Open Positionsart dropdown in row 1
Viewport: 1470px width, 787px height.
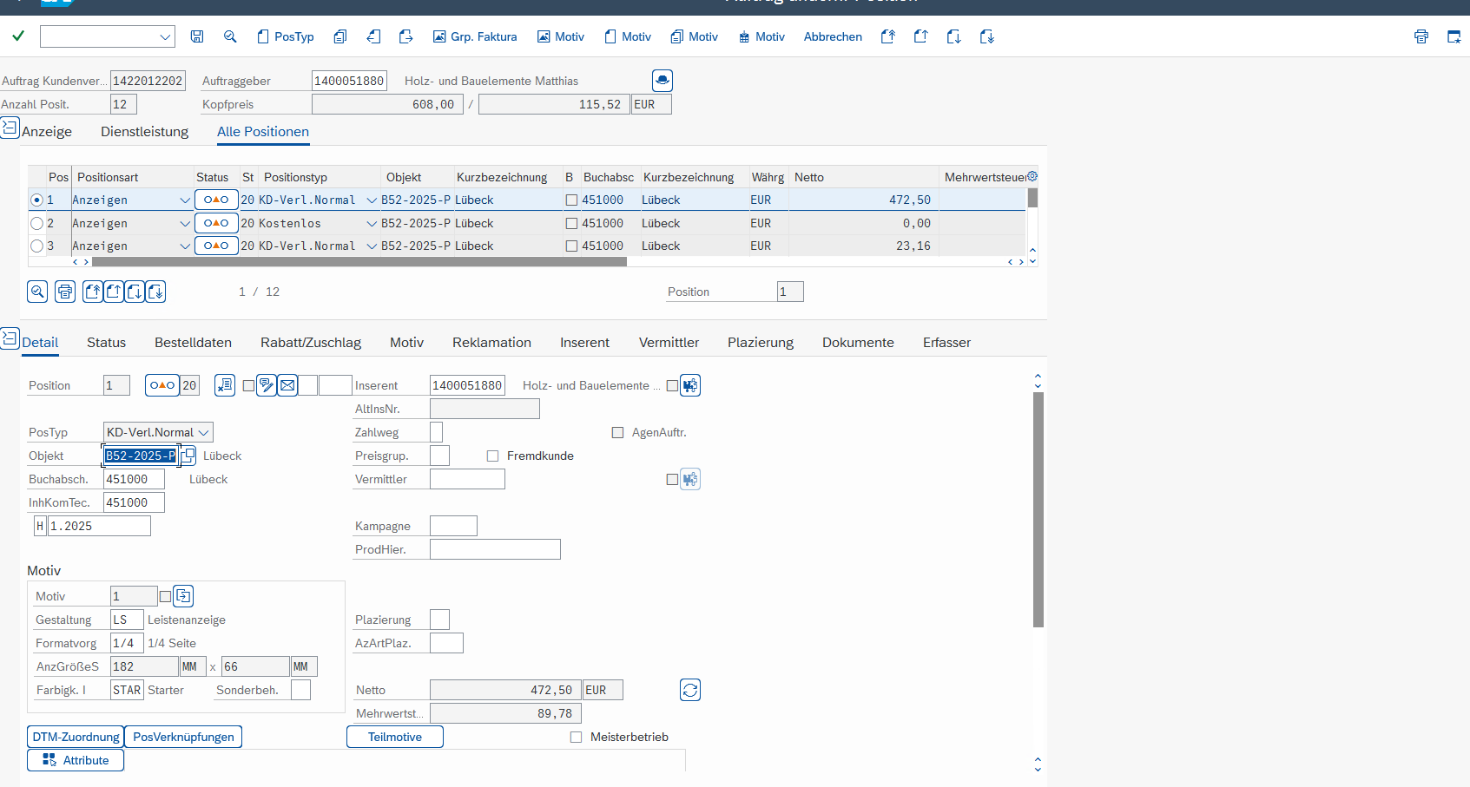coord(185,200)
